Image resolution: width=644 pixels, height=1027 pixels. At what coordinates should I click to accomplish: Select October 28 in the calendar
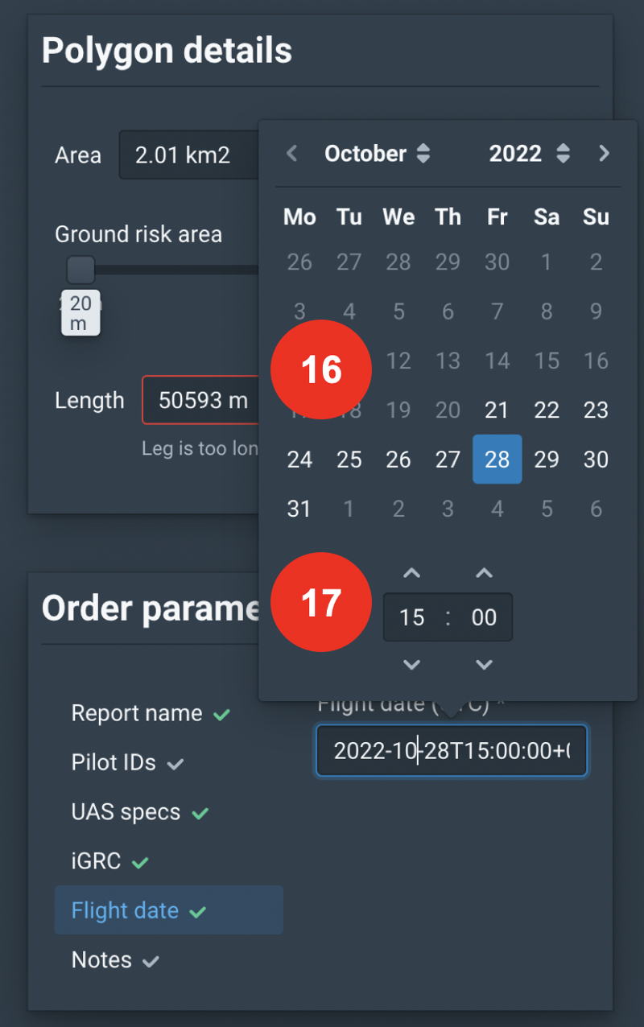[497, 460]
